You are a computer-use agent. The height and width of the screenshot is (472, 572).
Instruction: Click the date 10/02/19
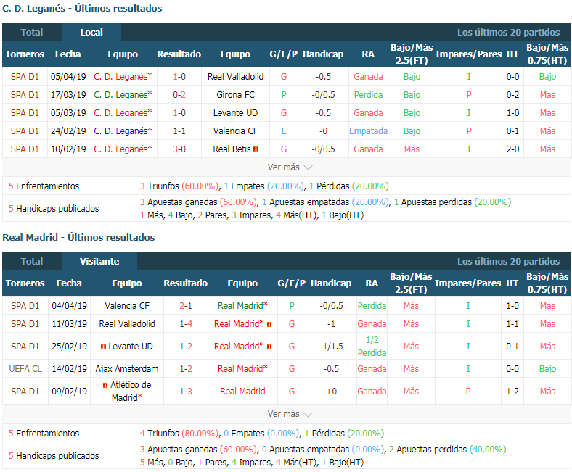point(68,149)
